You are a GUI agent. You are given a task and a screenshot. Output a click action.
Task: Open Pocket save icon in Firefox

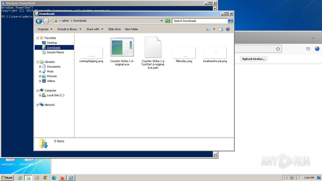308,49
